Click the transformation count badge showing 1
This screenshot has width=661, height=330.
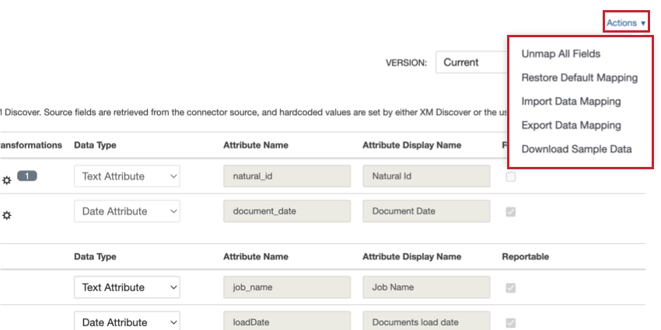(x=27, y=176)
